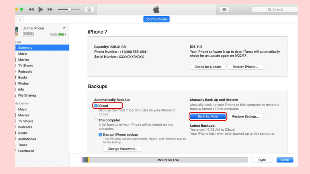
Task: Click the colored used-storage segment
Action: (x=86, y=160)
